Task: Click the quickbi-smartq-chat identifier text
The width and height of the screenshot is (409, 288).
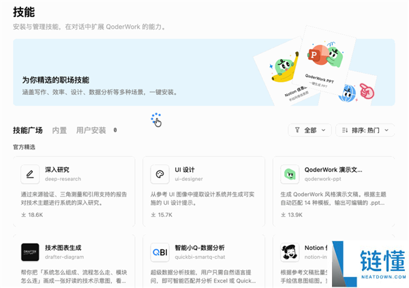Action: tap(200, 257)
